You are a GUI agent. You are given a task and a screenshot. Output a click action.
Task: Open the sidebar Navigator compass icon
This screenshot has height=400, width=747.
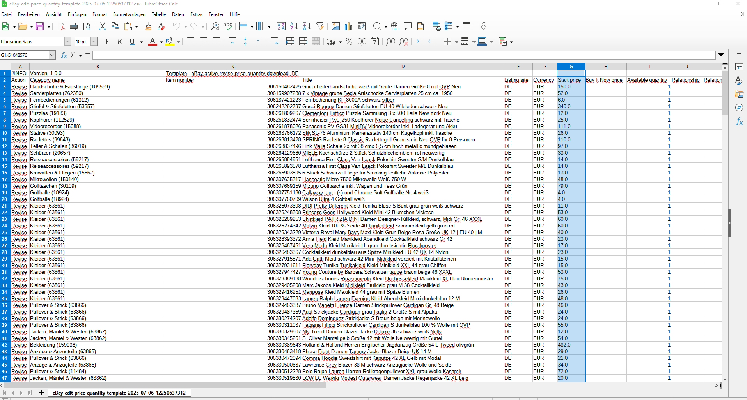739,107
